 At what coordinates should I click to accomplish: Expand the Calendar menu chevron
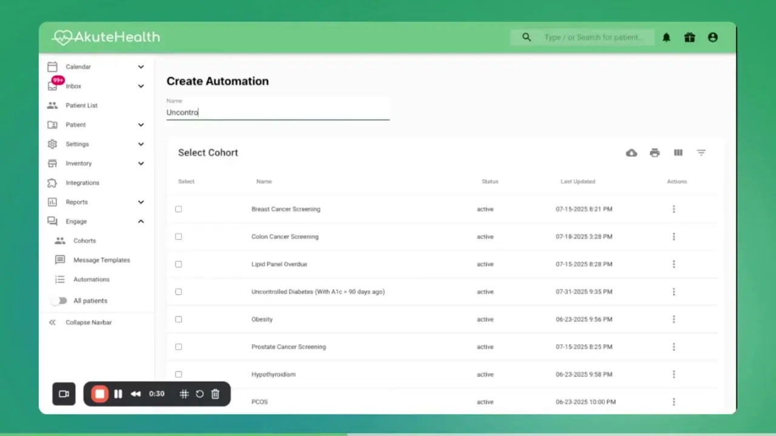[141, 67]
